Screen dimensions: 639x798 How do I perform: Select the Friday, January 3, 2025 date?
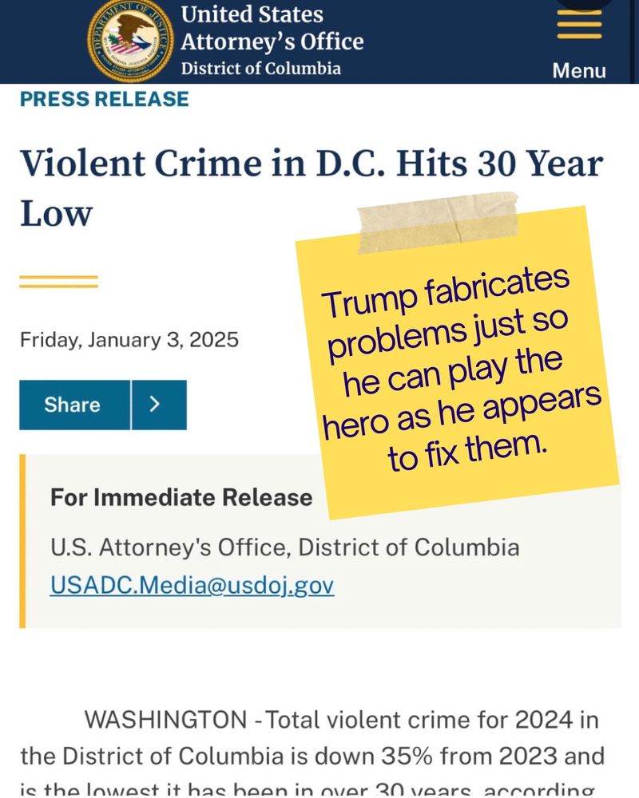click(x=129, y=339)
